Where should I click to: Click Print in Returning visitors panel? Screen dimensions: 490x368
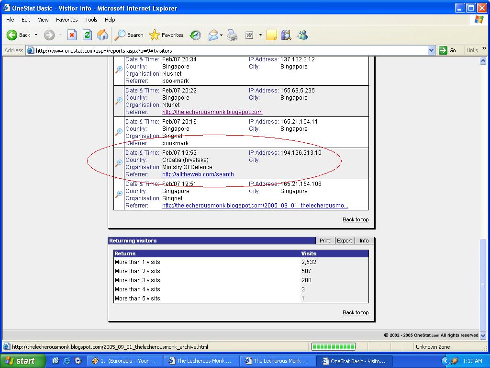click(325, 241)
